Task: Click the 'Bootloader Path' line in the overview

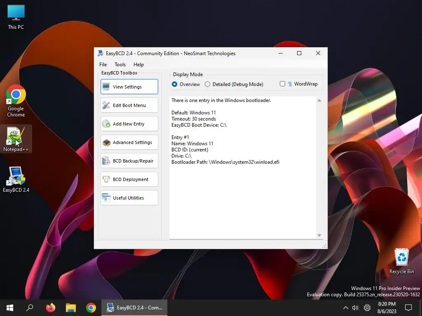Action: pos(225,162)
